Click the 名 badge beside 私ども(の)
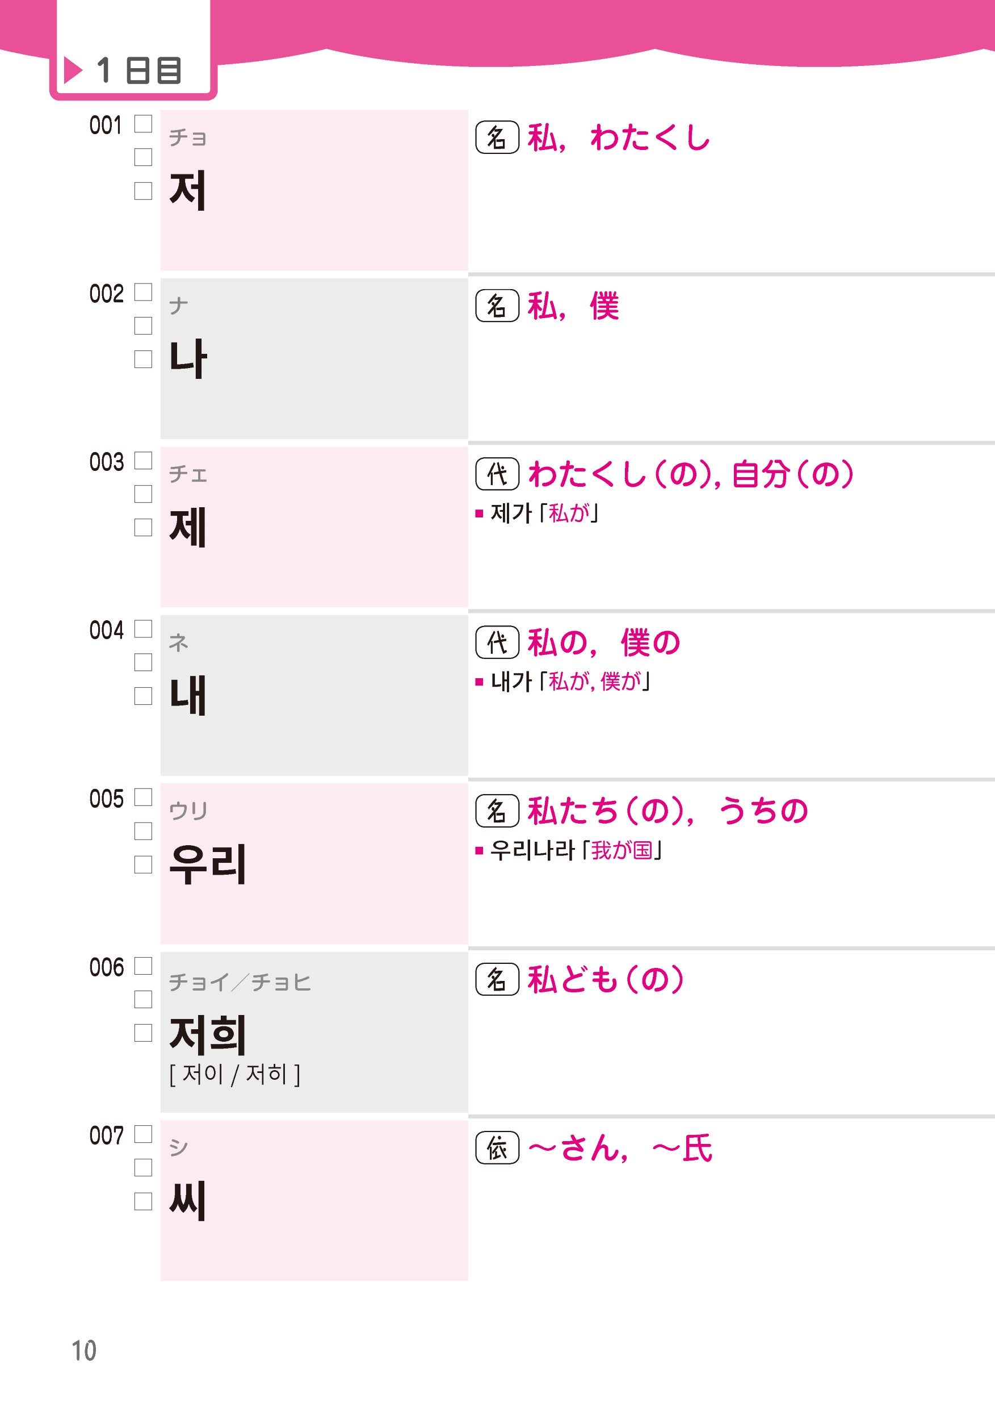This screenshot has width=995, height=1420. pyautogui.click(x=497, y=980)
